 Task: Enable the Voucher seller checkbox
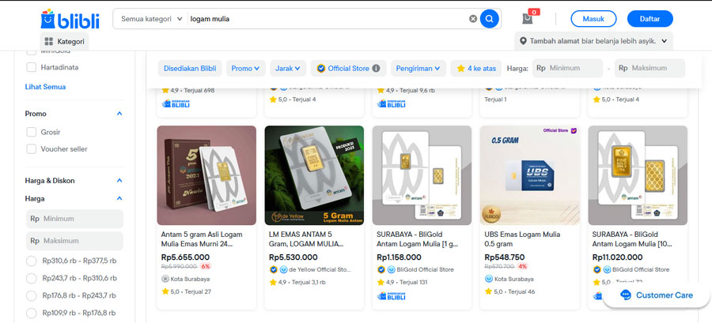click(32, 148)
